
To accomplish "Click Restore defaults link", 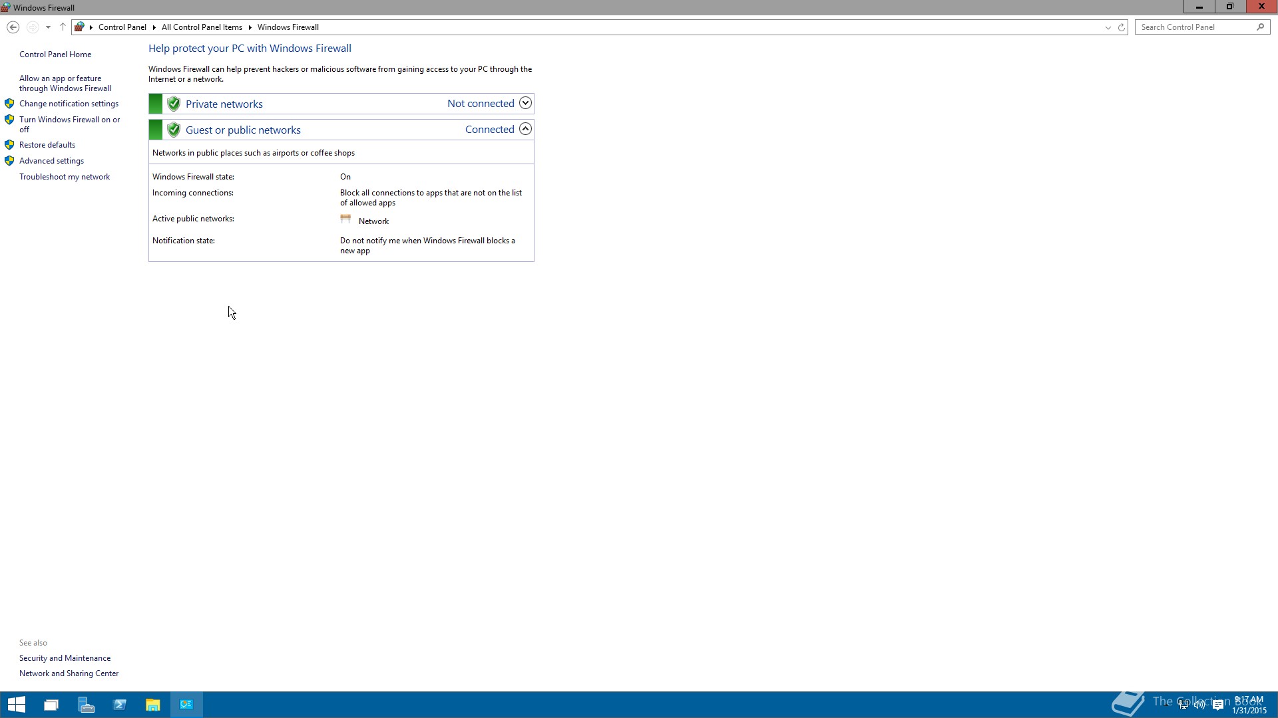I will (x=47, y=145).
